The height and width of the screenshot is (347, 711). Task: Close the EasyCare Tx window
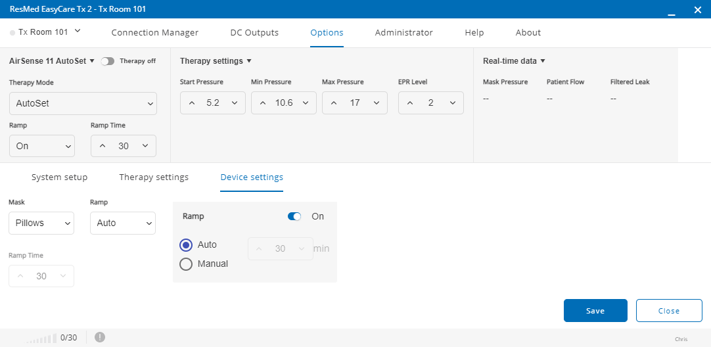[x=698, y=9]
